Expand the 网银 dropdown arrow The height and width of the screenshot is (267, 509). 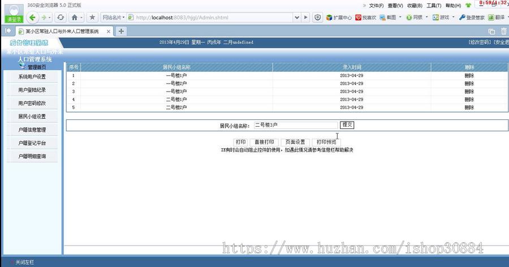(427, 17)
